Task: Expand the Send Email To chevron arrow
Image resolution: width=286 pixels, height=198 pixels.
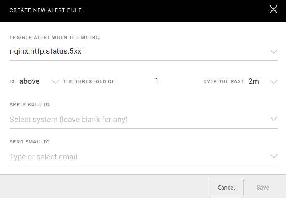Action: click(x=274, y=156)
